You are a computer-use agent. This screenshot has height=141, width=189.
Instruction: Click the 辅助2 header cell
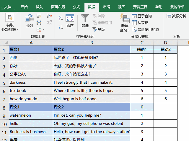pyautogui.click(x=165, y=50)
